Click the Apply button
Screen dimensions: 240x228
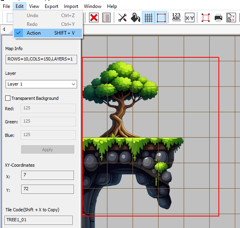pyautogui.click(x=48, y=150)
